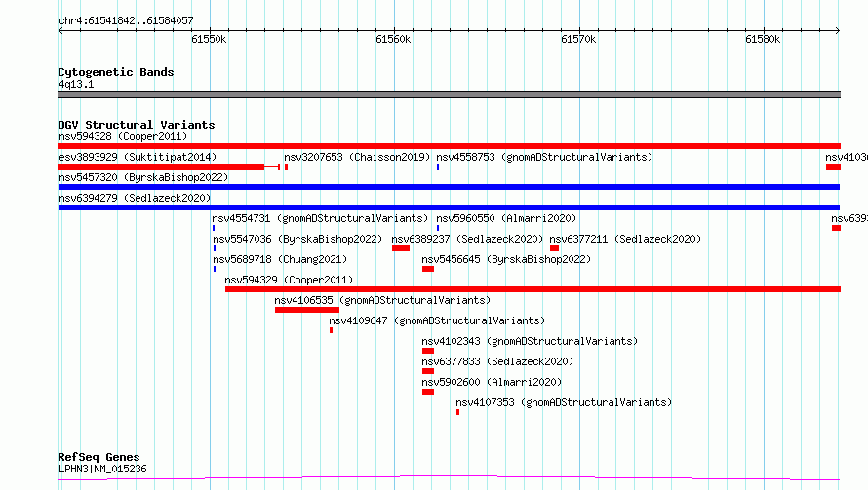
Task: Click the 61550k ruler position
Action: pos(209,39)
